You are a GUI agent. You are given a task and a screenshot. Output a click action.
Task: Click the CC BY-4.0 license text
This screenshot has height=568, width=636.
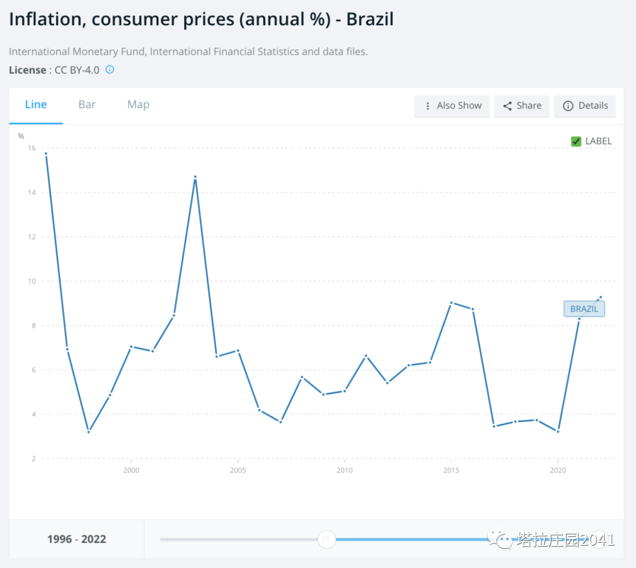tap(77, 70)
